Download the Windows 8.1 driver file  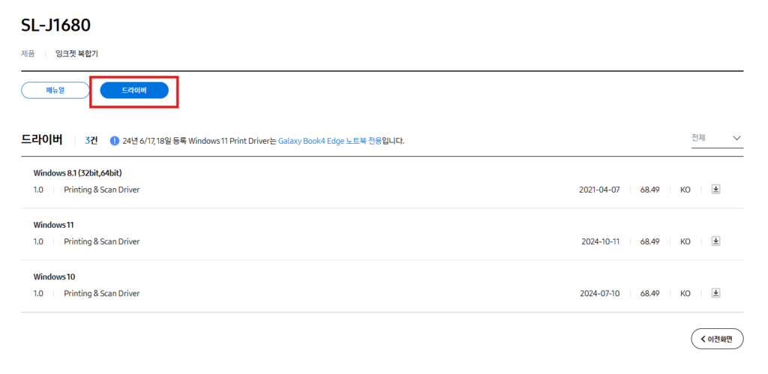tap(715, 190)
